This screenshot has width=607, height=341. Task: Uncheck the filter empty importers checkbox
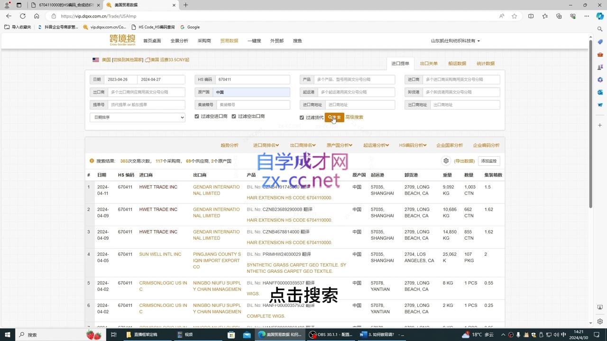pyautogui.click(x=197, y=117)
